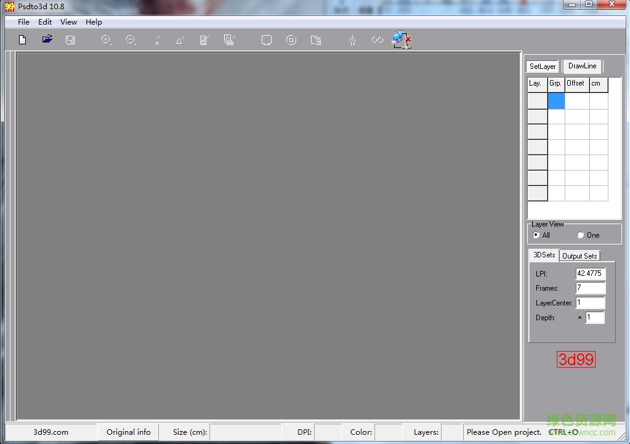Click the circular target toolbar icon
The height and width of the screenshot is (444, 630).
pyautogui.click(x=291, y=40)
